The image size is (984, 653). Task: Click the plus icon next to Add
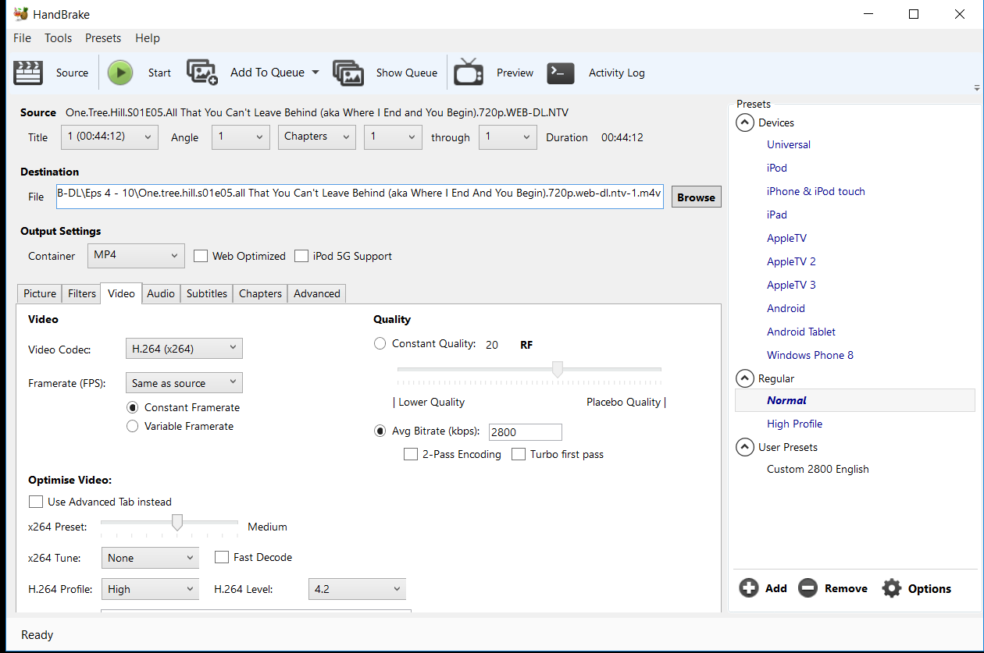749,588
